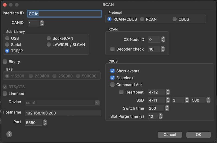Disable the Fastclock checkbox
The width and height of the screenshot is (217, 143).
tap(113, 78)
